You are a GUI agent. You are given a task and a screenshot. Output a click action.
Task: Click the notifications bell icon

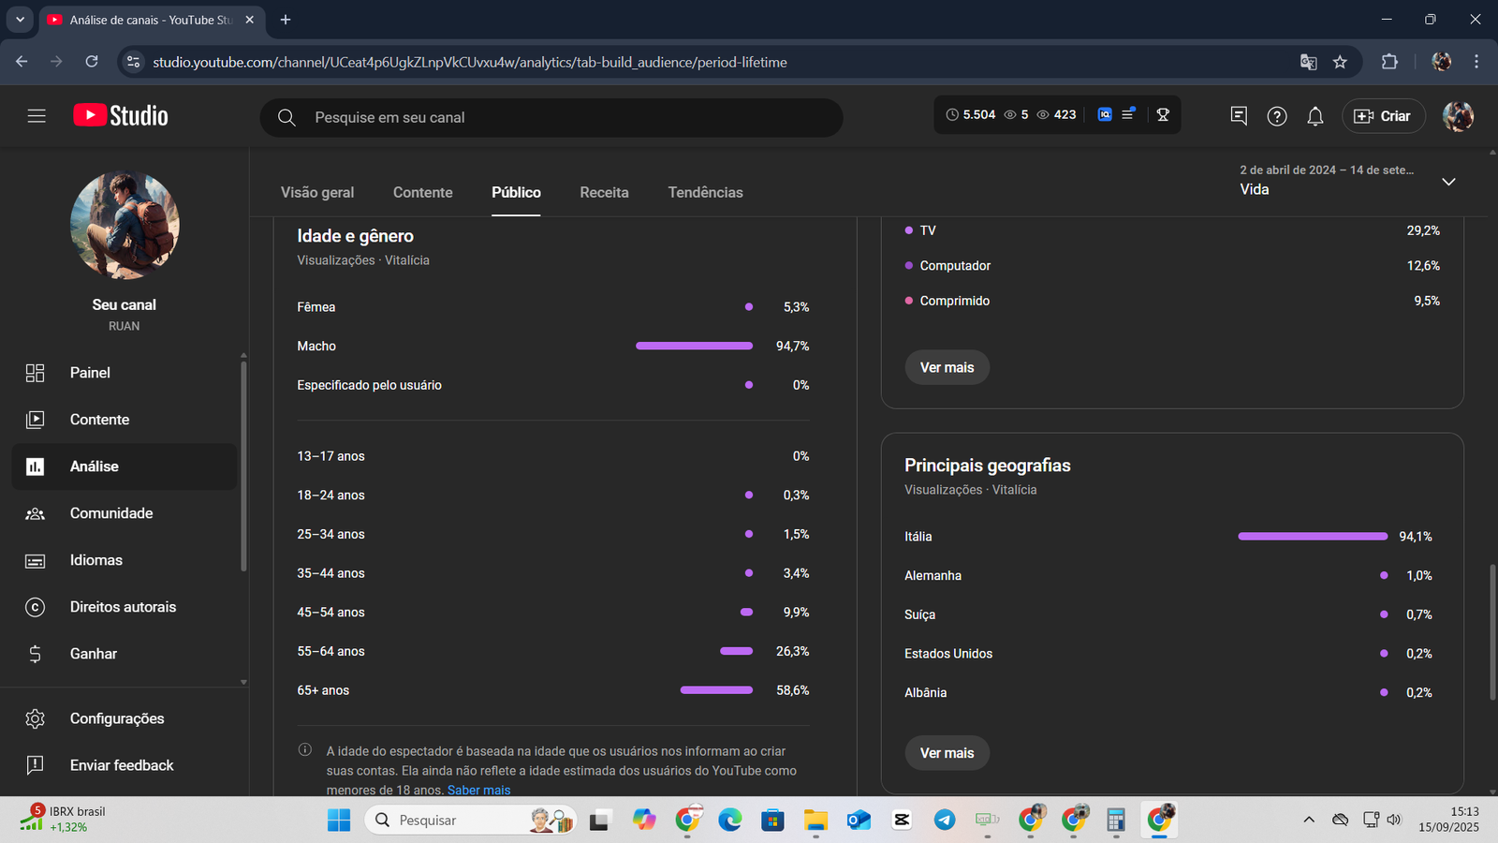pyautogui.click(x=1314, y=116)
